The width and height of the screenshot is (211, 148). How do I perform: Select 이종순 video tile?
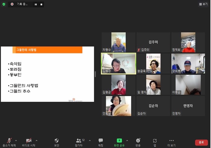click(188, 85)
